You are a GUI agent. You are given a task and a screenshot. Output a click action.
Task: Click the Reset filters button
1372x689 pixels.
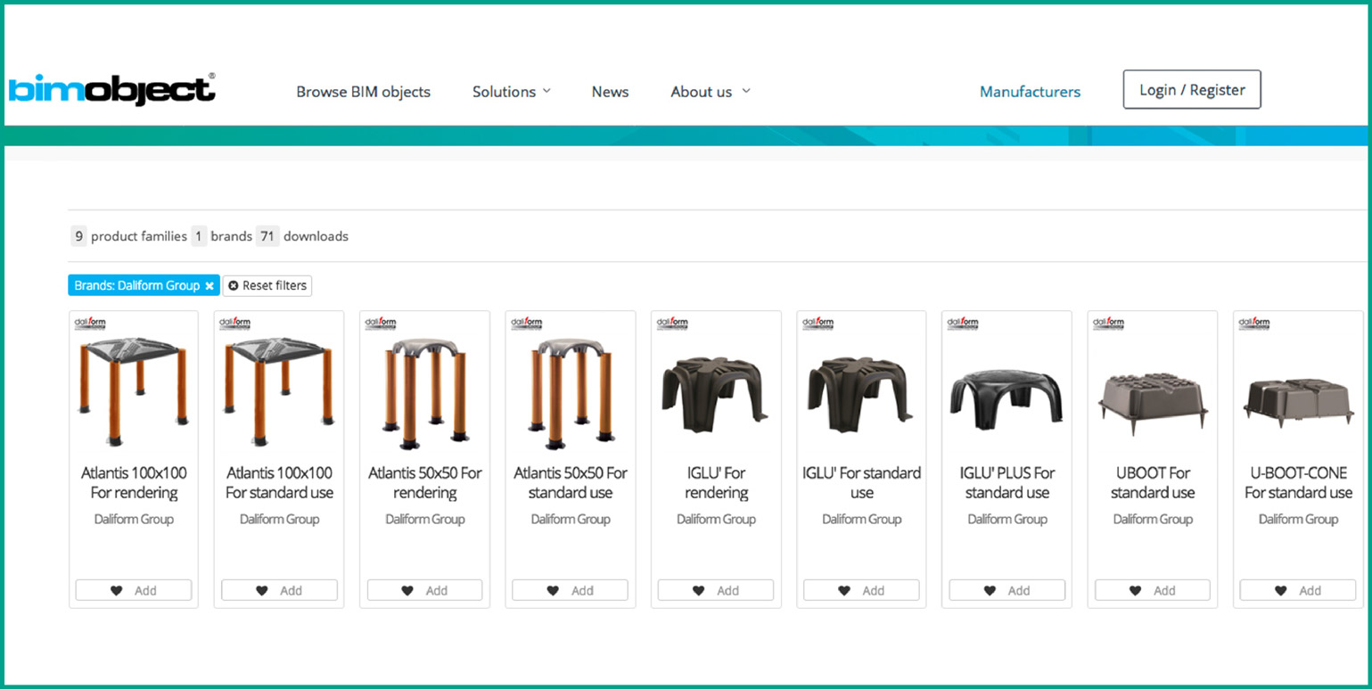point(267,286)
